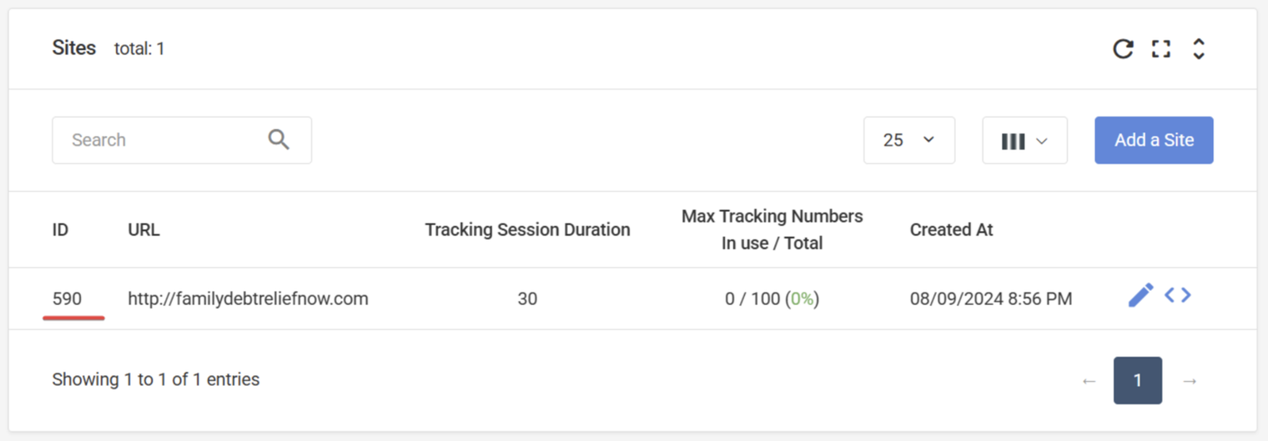Screen dimensions: 1268x441
Task: Open the 25 rows per page dropdown
Action: 909,140
